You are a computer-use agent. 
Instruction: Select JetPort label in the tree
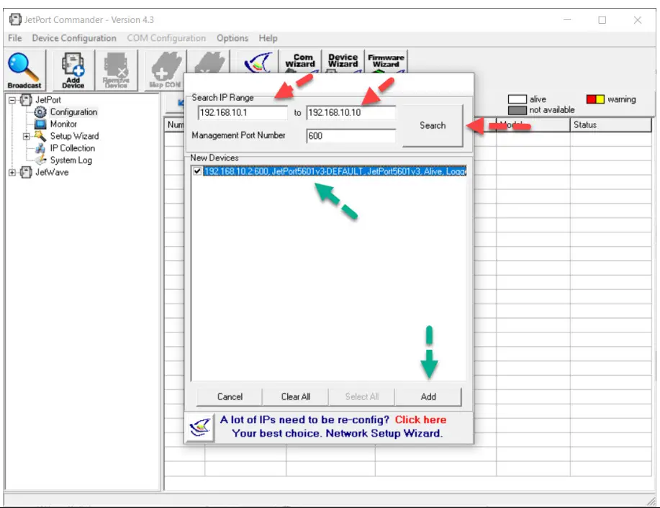pos(48,100)
